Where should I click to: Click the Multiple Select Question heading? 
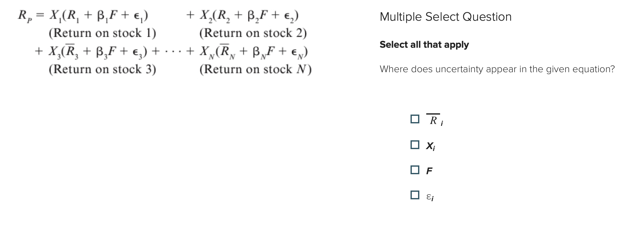445,17
